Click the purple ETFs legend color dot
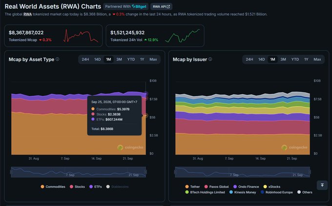The image size is (332, 206). point(91,187)
